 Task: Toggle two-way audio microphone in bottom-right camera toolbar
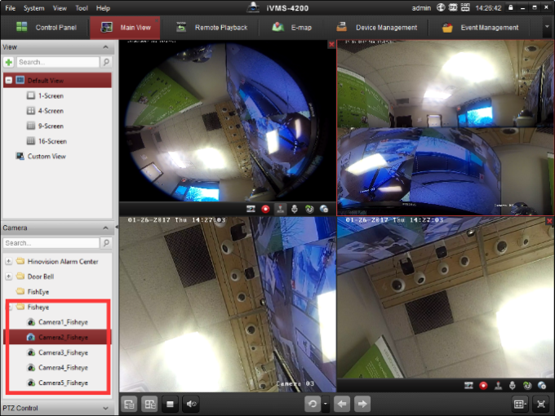click(x=512, y=384)
